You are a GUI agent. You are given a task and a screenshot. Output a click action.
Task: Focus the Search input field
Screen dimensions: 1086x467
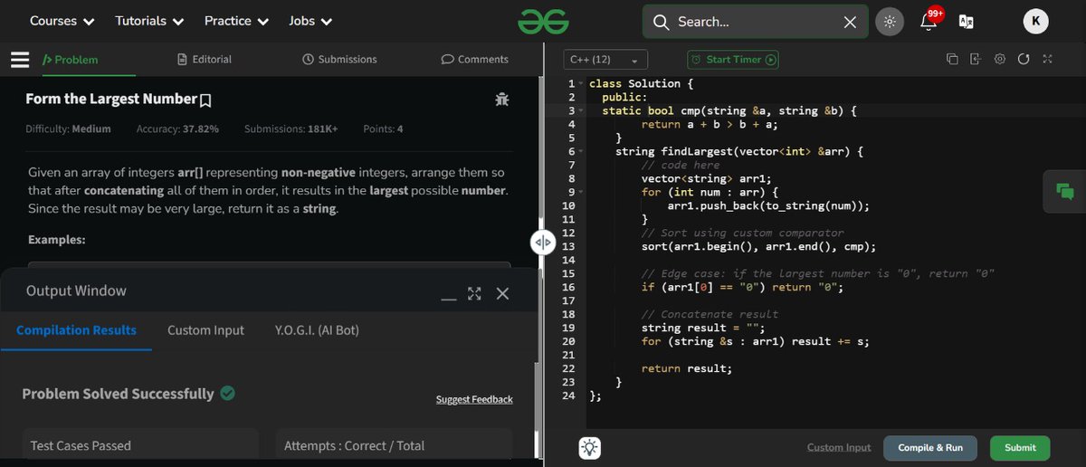pos(755,22)
